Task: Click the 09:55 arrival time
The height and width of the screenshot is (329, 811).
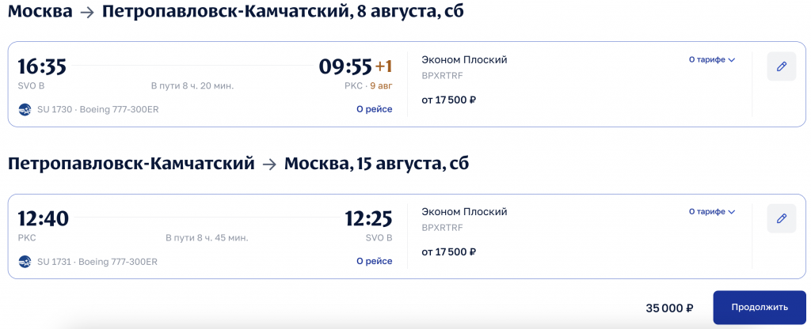Action: (345, 66)
